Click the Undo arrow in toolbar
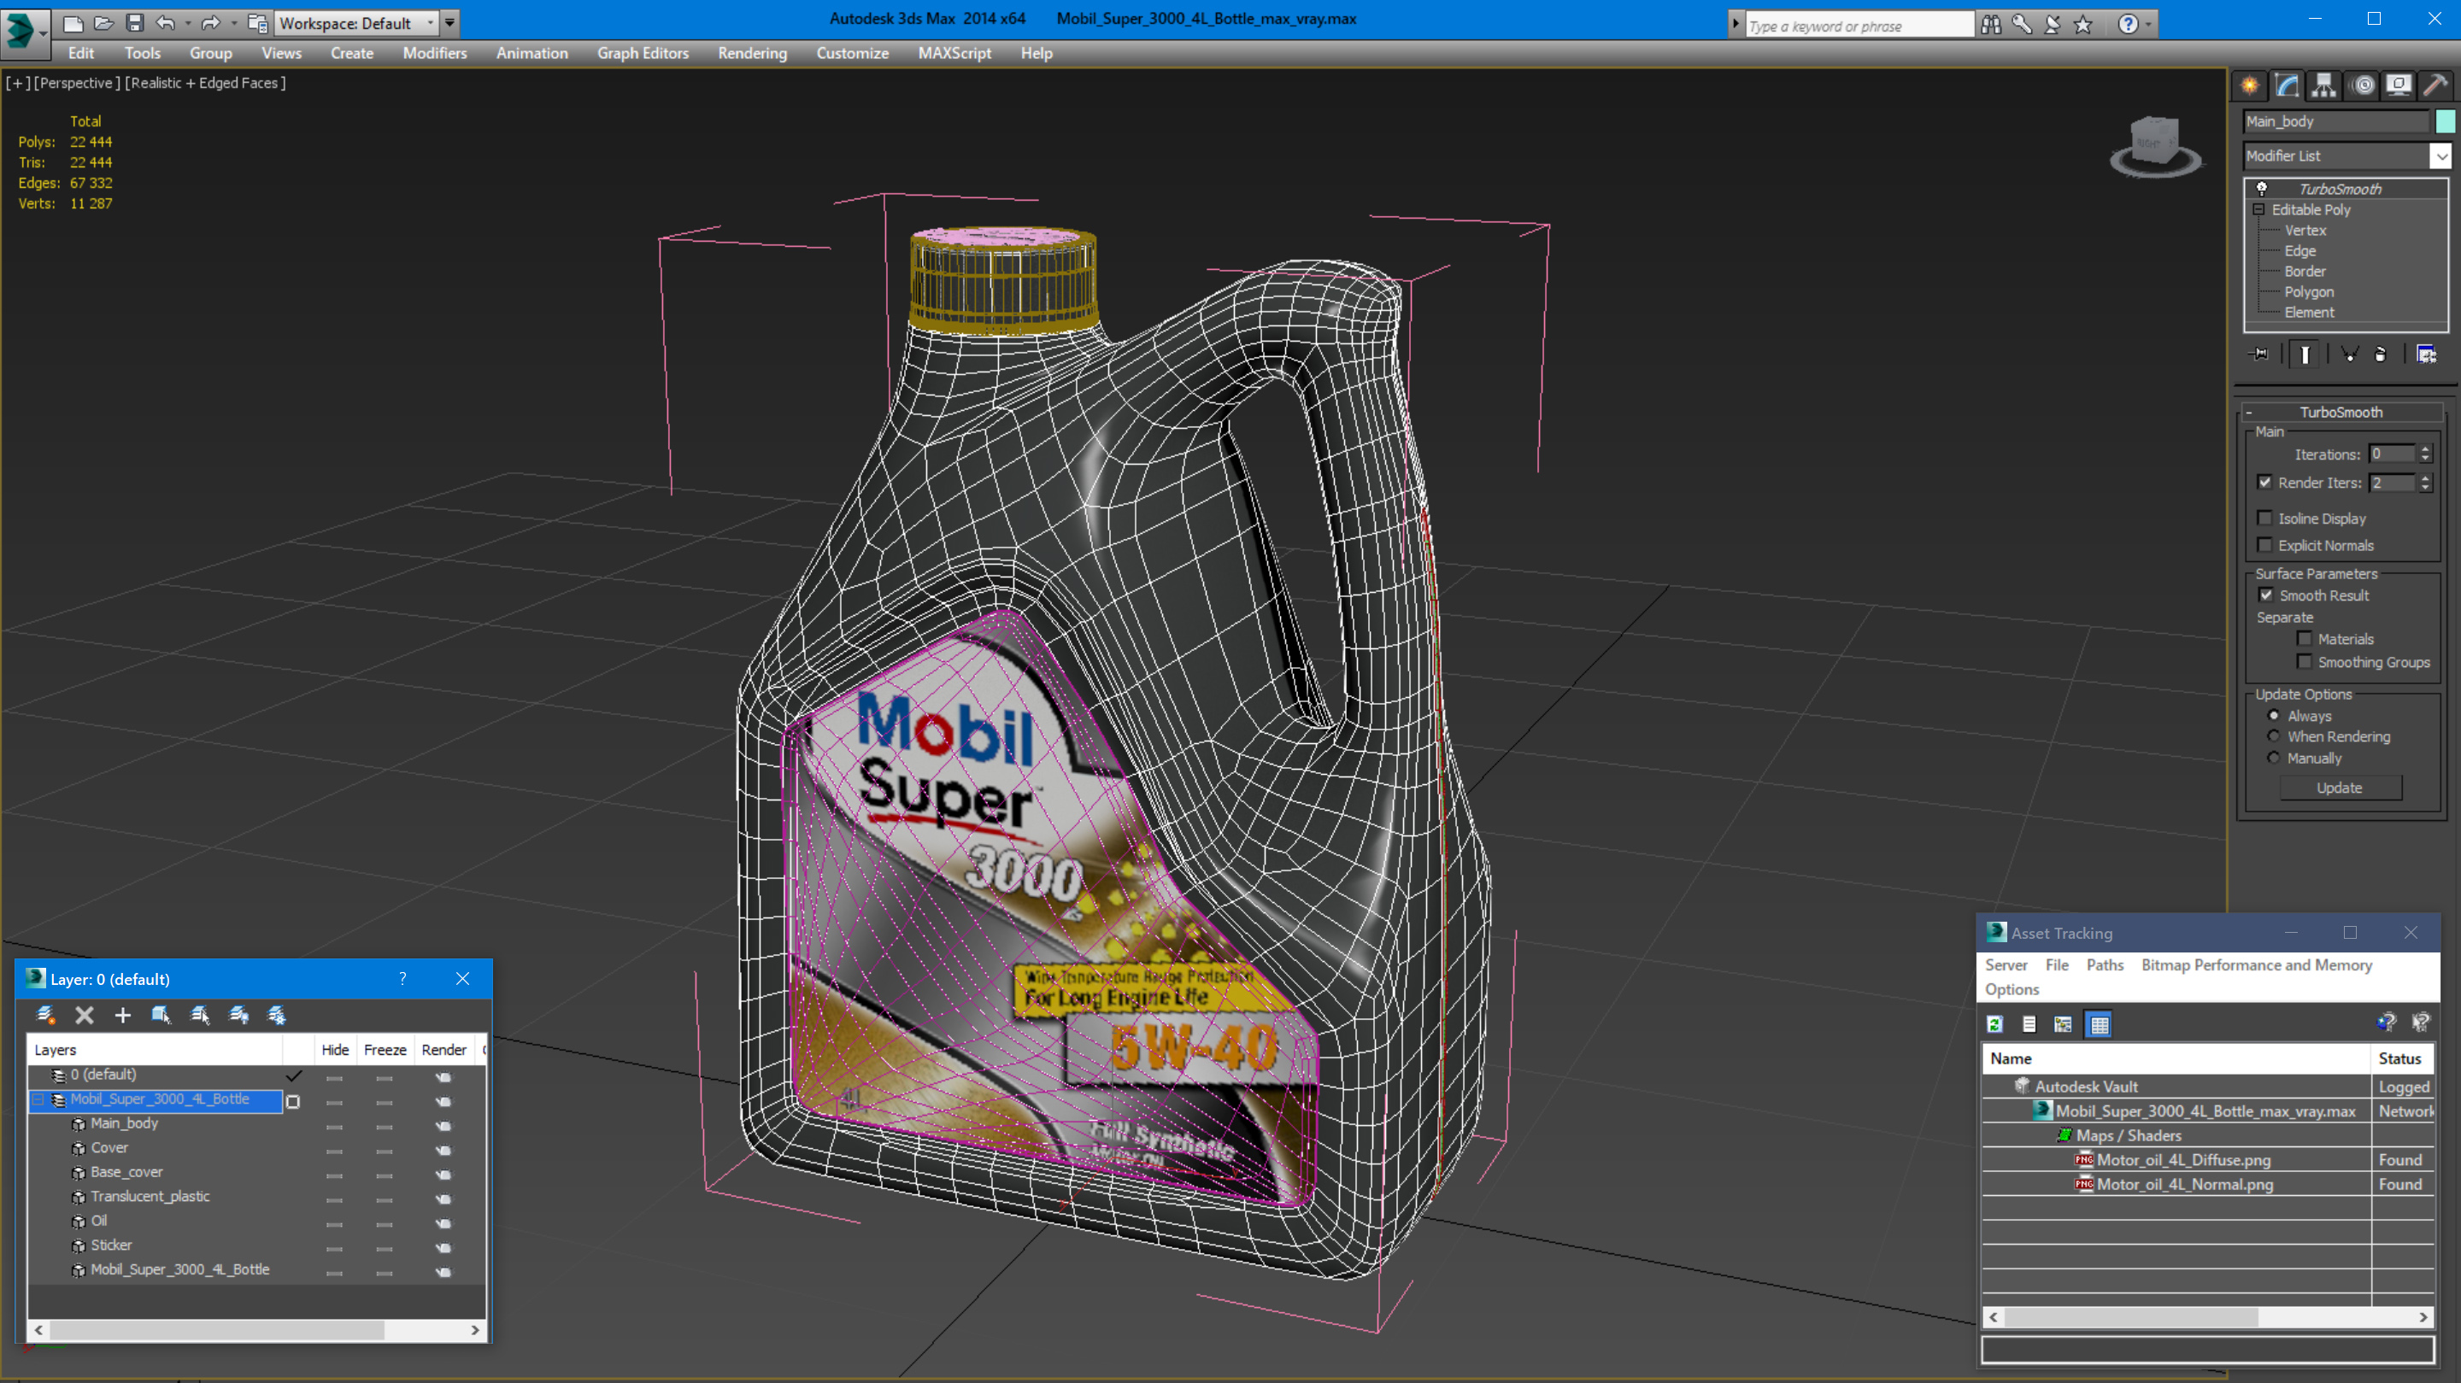Screen dimensions: 2461x1383 point(165,23)
